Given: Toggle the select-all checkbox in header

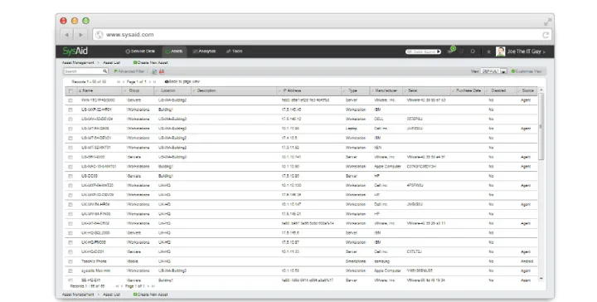Looking at the screenshot, I should tap(70, 91).
